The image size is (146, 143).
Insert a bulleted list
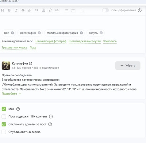point(66,10)
